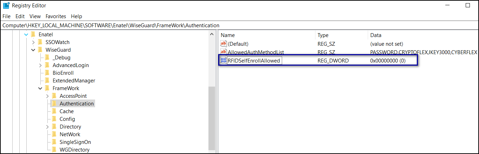Click the SSOWatch folder icon
Viewport: 479px width, 154px height.
click(40, 42)
